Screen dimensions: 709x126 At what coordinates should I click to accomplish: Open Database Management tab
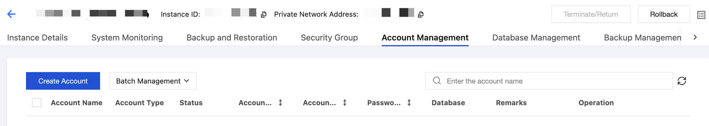(536, 38)
